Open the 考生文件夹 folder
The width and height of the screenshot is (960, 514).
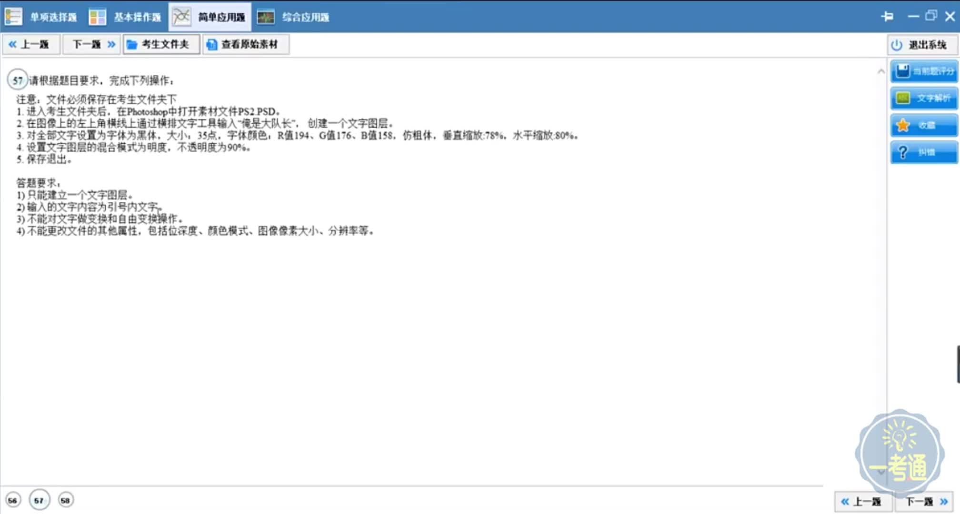pos(161,44)
